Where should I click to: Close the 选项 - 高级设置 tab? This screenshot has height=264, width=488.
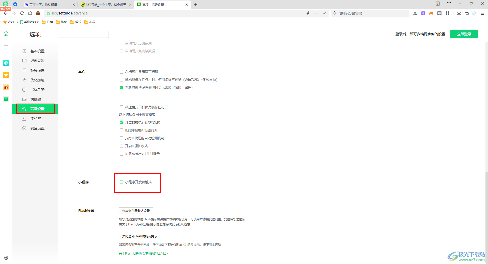[x=187, y=5]
